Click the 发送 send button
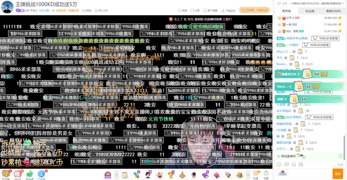Viewport: 347px width, 180px height. tap(337, 173)
